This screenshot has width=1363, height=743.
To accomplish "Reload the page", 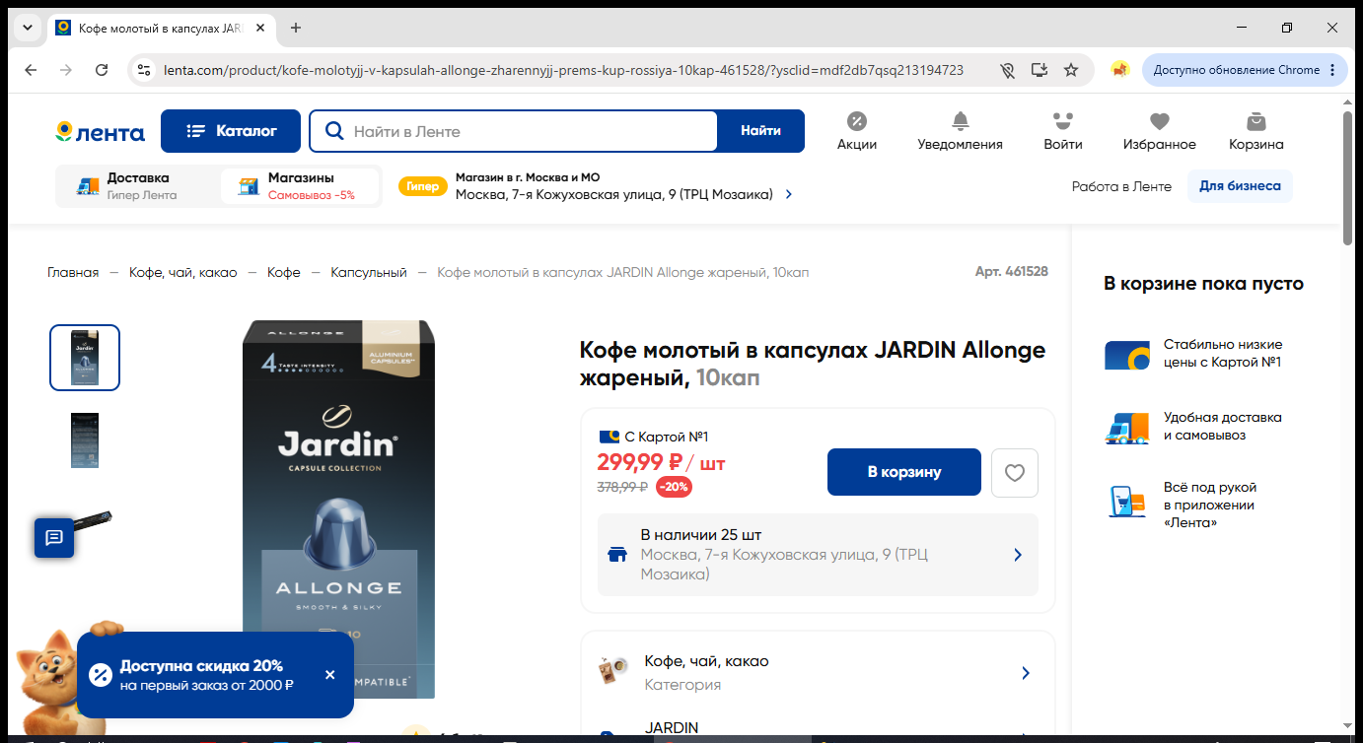I will click(102, 70).
